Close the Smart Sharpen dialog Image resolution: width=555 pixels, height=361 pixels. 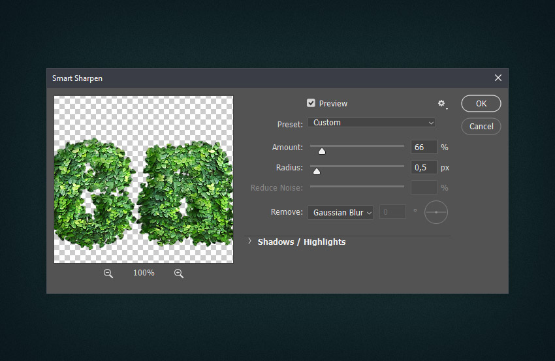498,78
